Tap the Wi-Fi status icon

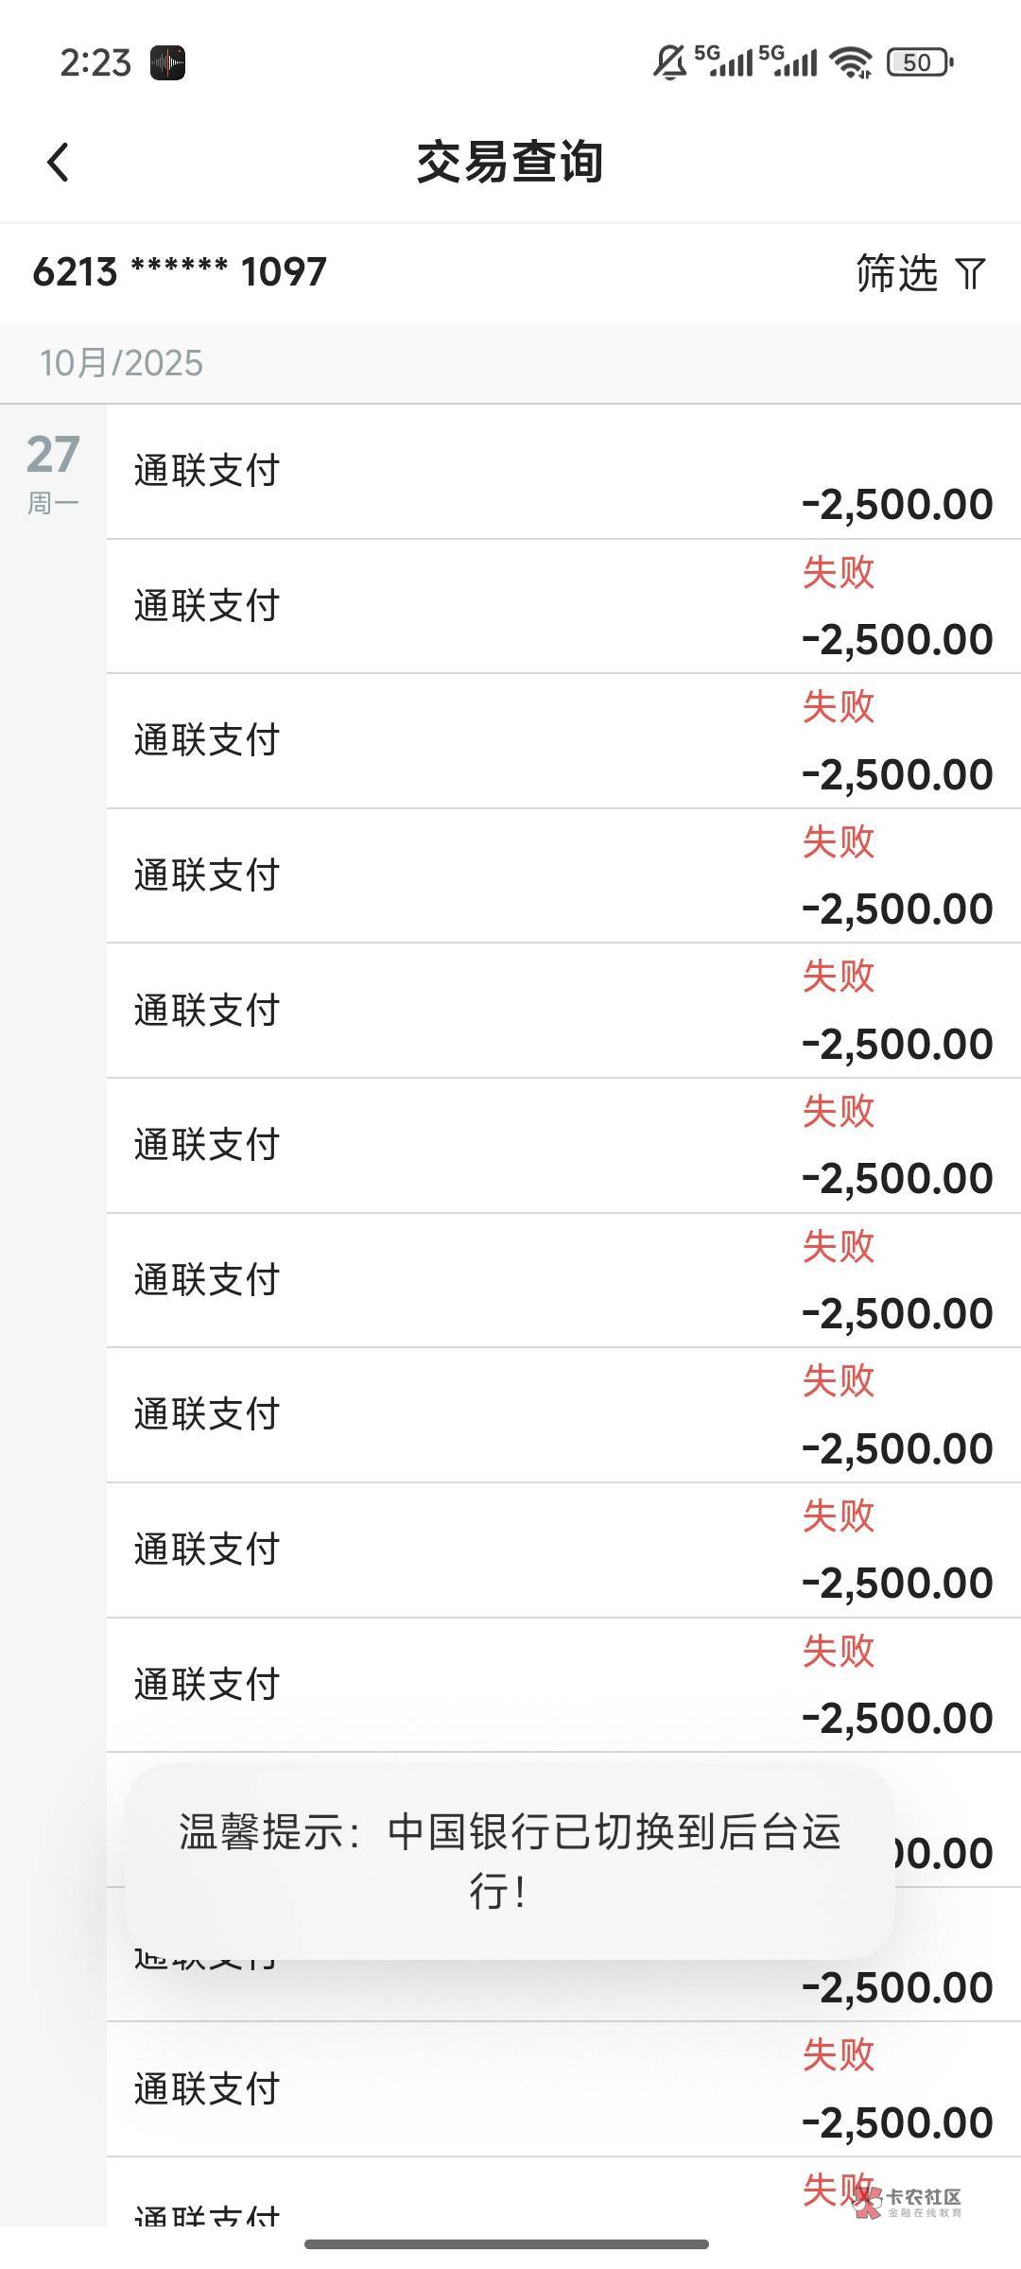850,62
